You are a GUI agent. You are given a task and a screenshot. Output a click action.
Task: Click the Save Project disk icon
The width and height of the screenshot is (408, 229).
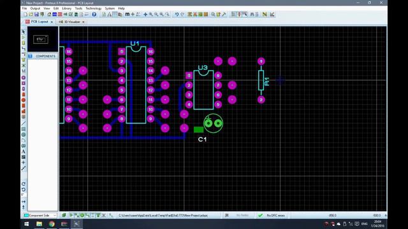36,15
